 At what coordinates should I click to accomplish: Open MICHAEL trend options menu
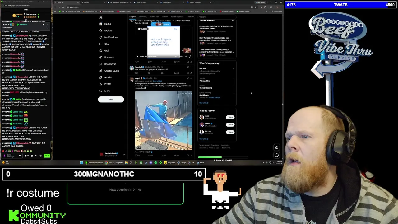point(233,69)
